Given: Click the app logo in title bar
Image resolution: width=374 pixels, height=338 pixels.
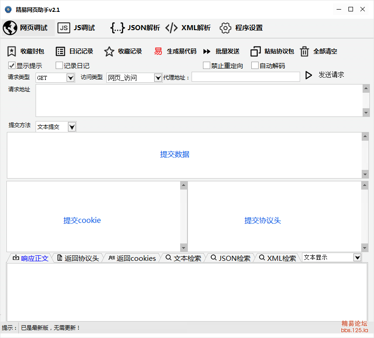Looking at the screenshot, I should (8, 10).
